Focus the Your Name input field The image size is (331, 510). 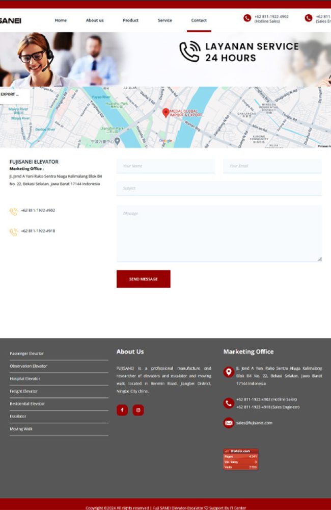click(x=165, y=166)
